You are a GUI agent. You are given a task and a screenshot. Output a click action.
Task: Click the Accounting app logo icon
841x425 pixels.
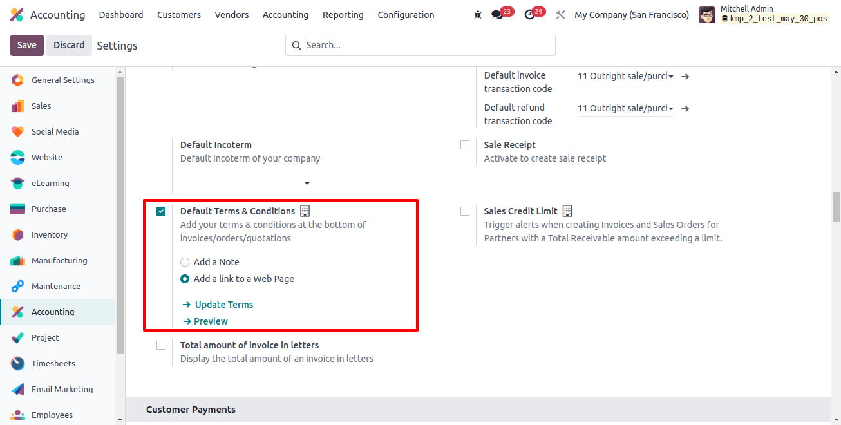pos(17,15)
